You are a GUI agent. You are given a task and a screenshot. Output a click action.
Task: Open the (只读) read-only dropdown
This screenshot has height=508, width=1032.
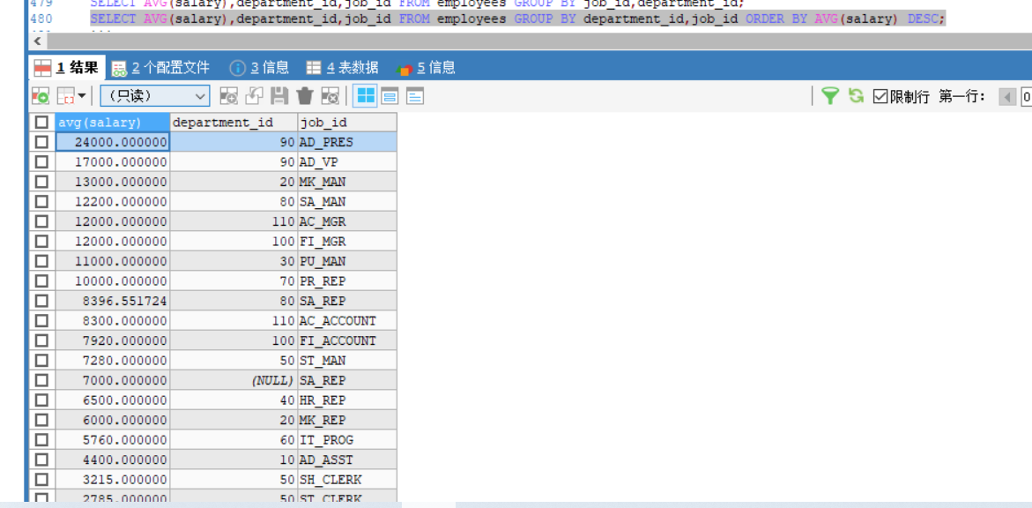coord(151,96)
